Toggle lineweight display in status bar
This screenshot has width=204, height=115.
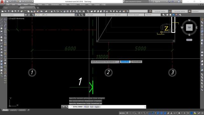click(158, 113)
